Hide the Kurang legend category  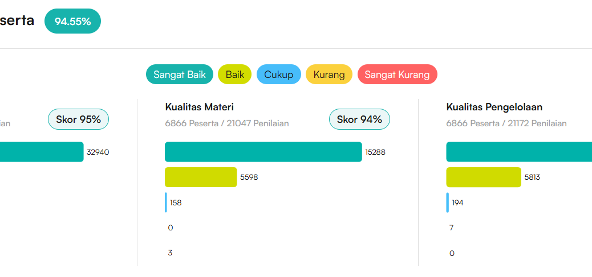(x=329, y=75)
